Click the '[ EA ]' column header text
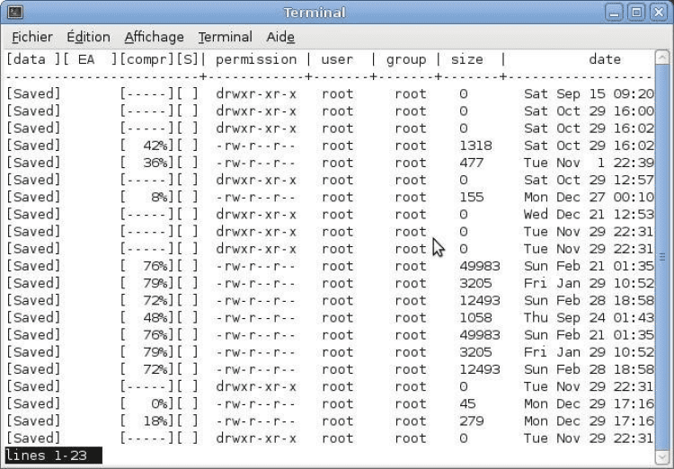Image resolution: width=674 pixels, height=469 pixels. click(x=90, y=60)
